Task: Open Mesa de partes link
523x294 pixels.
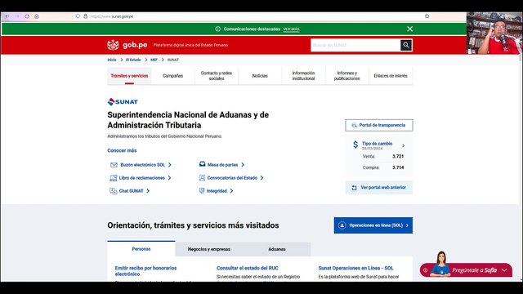Action: pyautogui.click(x=222, y=165)
